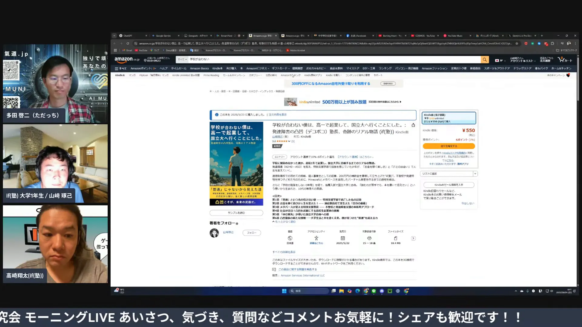Expand the リストに追加 dropdown arrow
The image size is (582, 327).
[x=475, y=174]
